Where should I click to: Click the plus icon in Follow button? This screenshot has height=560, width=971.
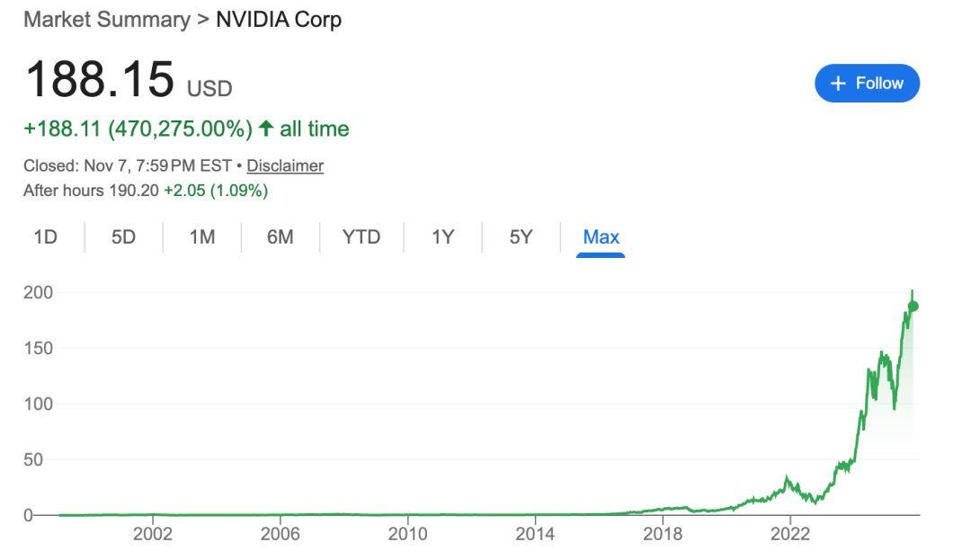pos(838,84)
